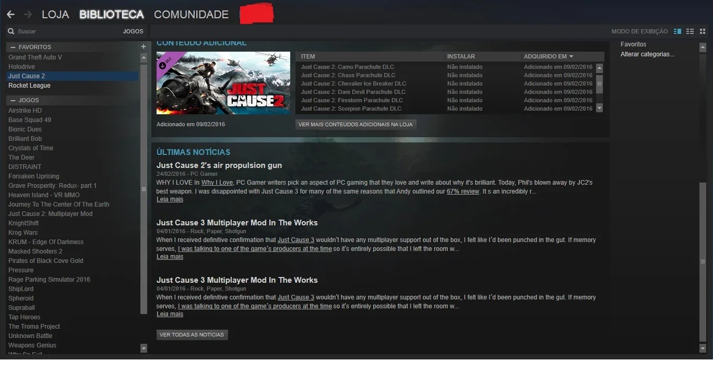Click game list scrollbar down arrow
The width and height of the screenshot is (713, 373).
coord(144,348)
